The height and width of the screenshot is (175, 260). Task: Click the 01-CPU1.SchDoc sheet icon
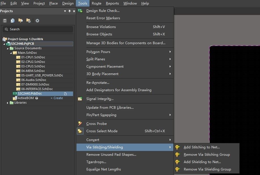[18, 57]
